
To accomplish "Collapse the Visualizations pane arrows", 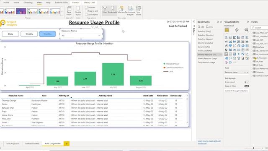I will click(x=248, y=22).
